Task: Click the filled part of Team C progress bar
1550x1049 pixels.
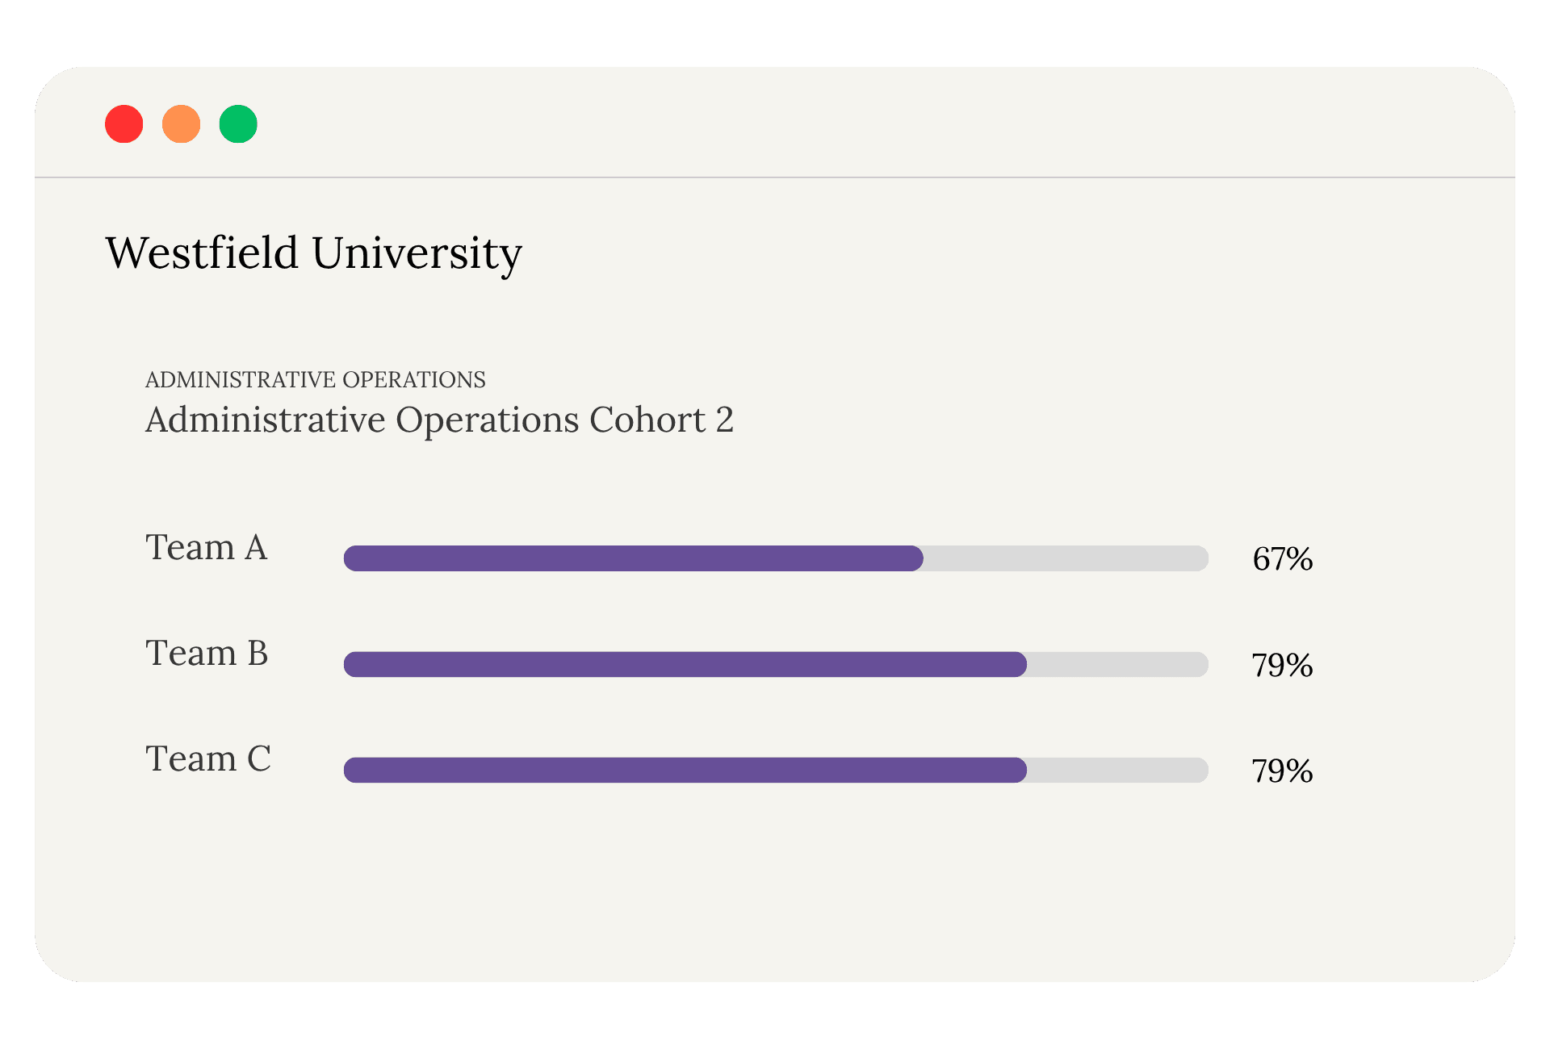Action: coord(685,770)
